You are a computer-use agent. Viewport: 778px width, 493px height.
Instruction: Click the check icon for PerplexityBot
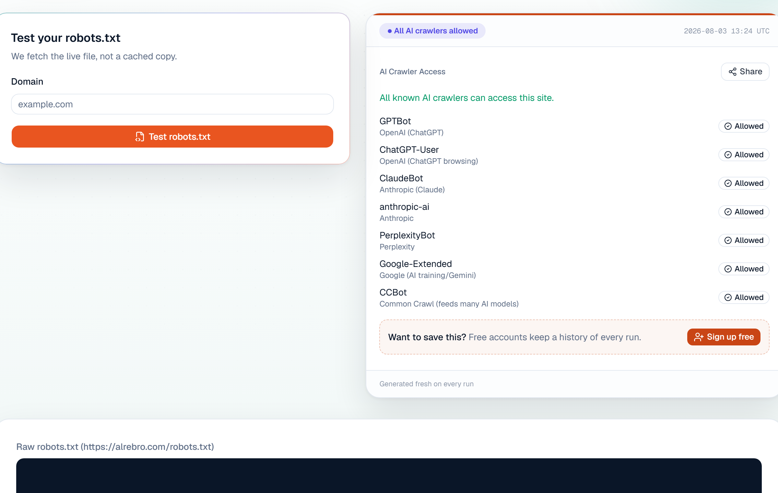728,240
